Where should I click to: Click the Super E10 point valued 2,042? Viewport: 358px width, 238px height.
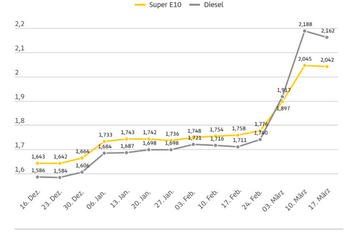[327, 66]
